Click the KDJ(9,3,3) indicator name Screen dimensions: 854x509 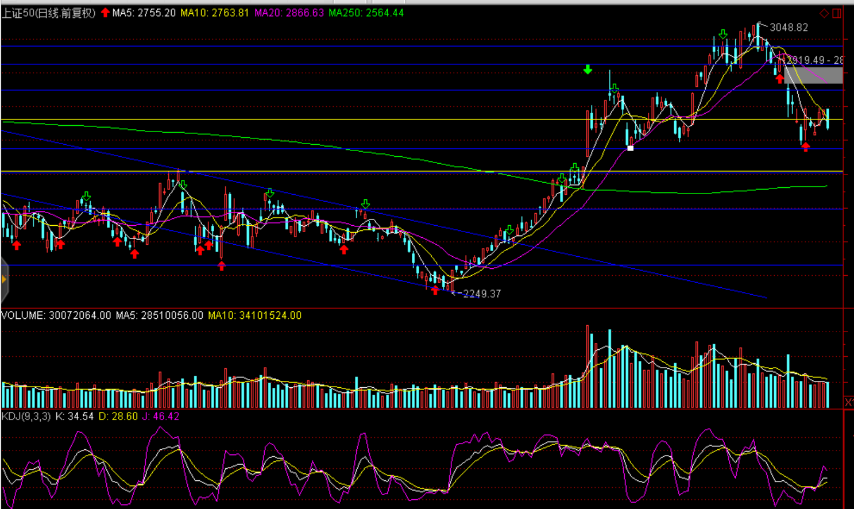tap(26, 416)
